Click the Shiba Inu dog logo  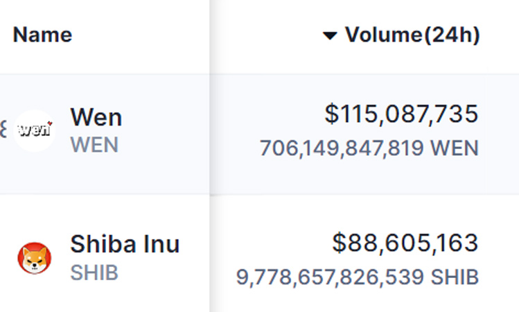click(35, 258)
